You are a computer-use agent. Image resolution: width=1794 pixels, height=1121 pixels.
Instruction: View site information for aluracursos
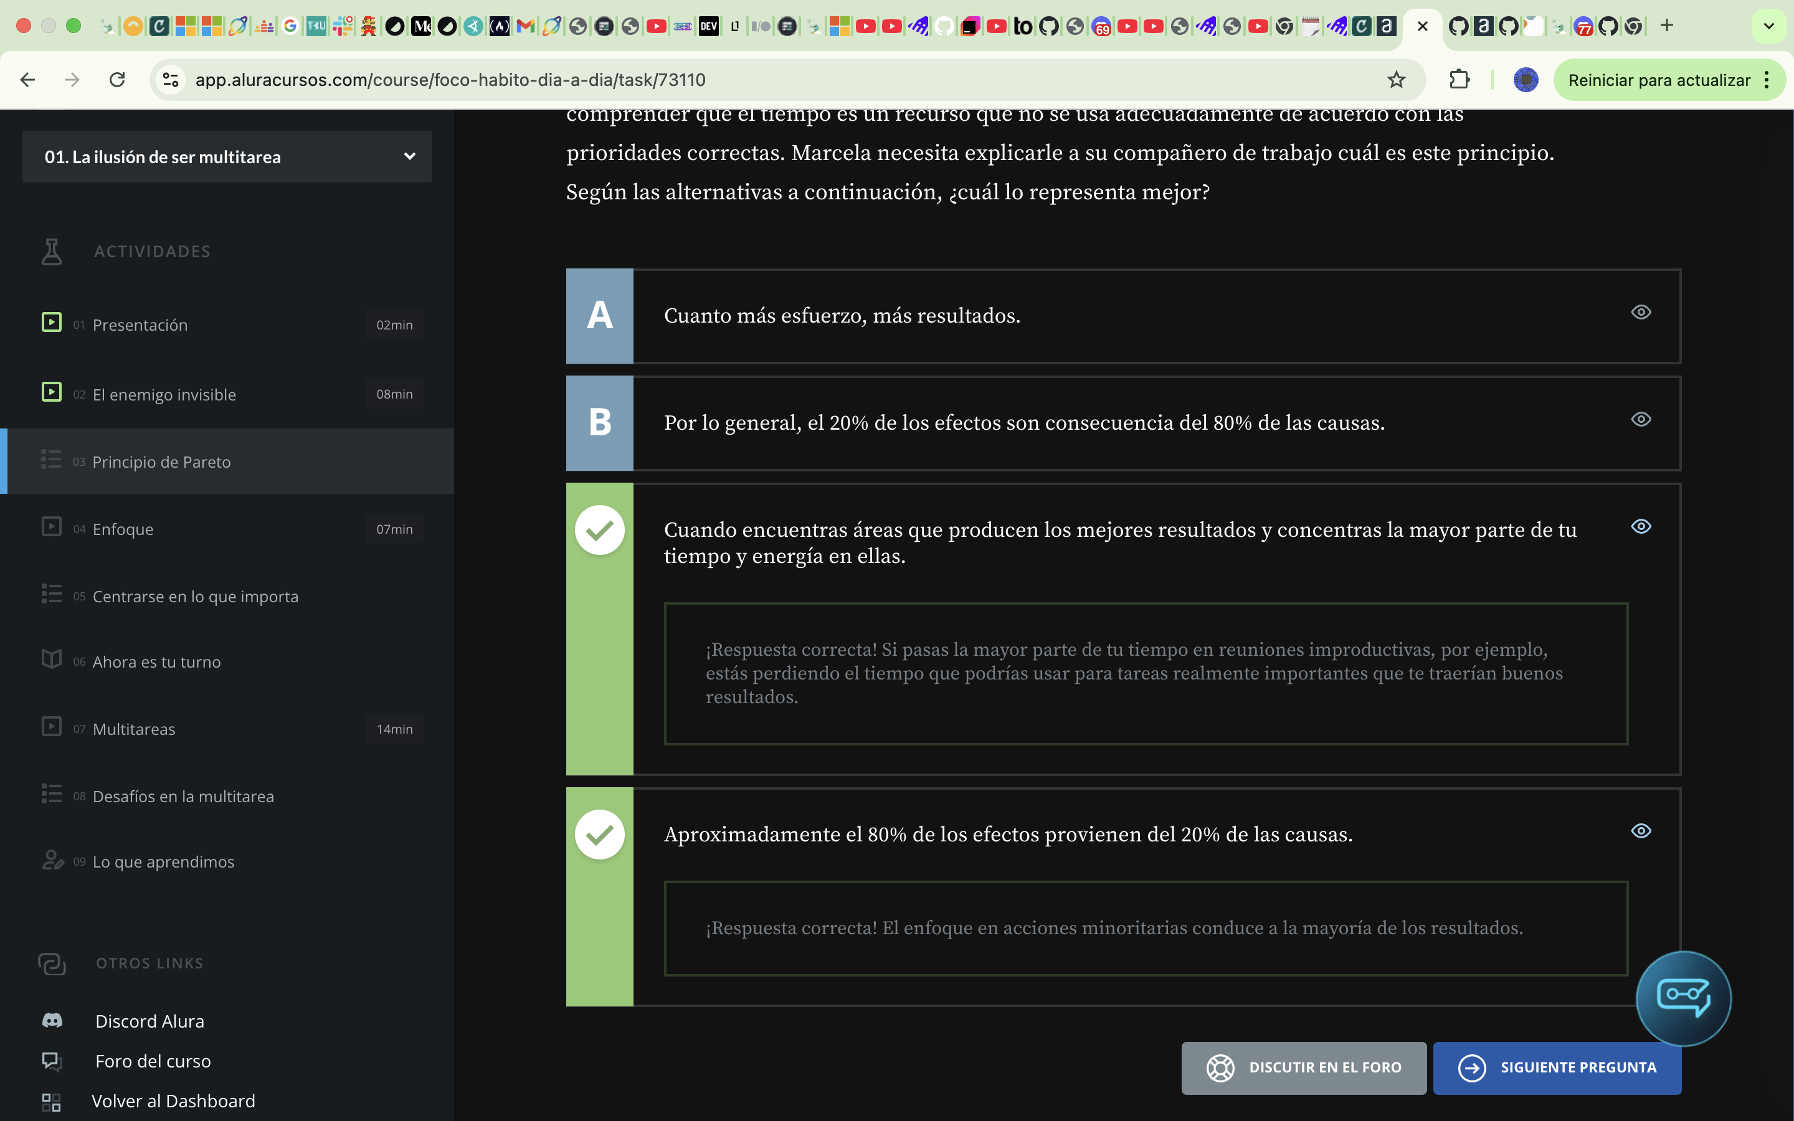171,79
